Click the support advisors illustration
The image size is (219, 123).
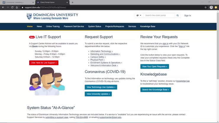pos(47,81)
